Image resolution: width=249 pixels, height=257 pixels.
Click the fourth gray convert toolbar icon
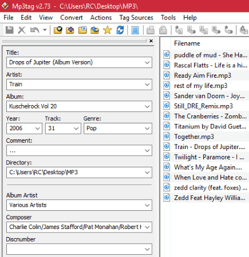[x=216, y=30]
